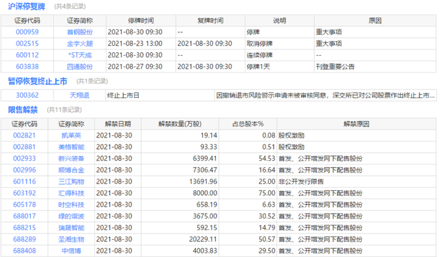Select the 2021-08-23 13:00 suspension time
This screenshot has width=440, height=257.
pos(135,43)
